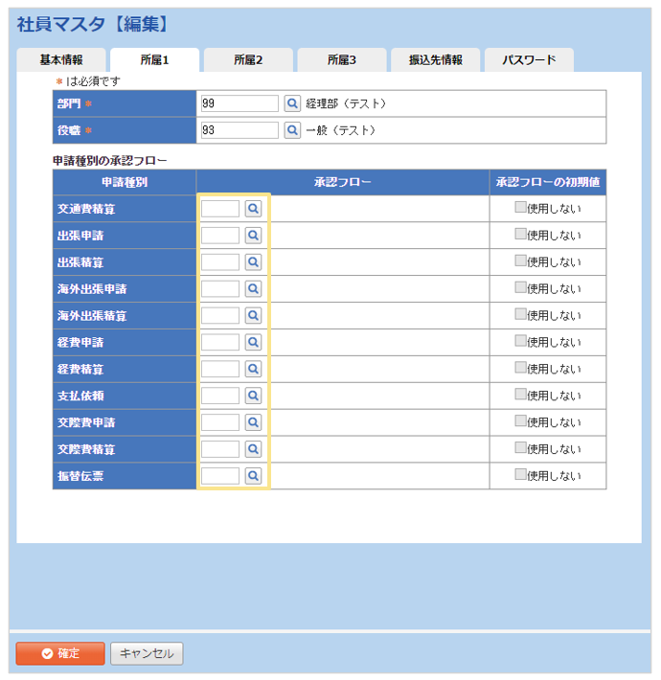Enable 使用しない checkbox for 振替伝票
The width and height of the screenshot is (661, 680).
520,474
